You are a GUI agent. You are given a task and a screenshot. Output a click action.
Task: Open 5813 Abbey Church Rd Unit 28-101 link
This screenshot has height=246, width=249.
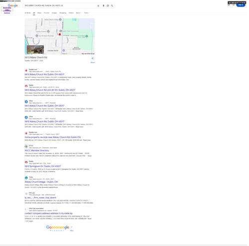point(50,90)
